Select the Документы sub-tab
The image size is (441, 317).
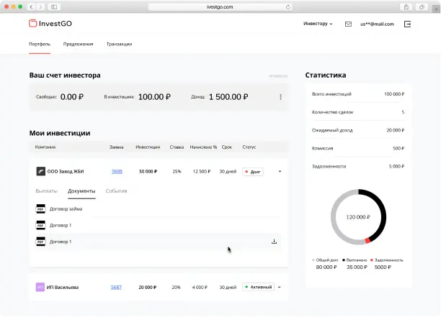pos(81,190)
